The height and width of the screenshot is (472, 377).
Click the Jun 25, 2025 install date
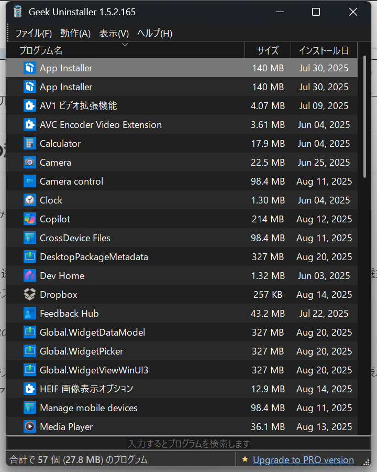[x=324, y=163]
